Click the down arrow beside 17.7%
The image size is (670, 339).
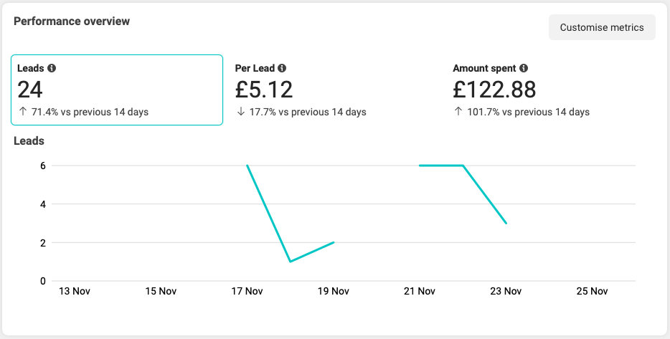pos(240,112)
